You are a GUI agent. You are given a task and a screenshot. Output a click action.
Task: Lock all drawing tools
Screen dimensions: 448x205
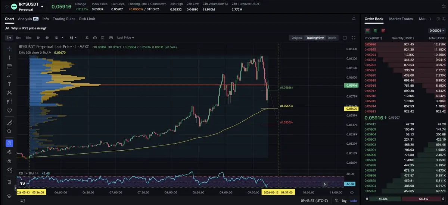(x=9, y=161)
